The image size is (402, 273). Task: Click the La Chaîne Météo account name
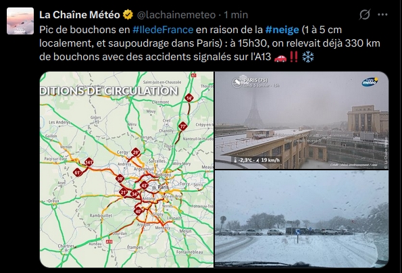[80, 15]
